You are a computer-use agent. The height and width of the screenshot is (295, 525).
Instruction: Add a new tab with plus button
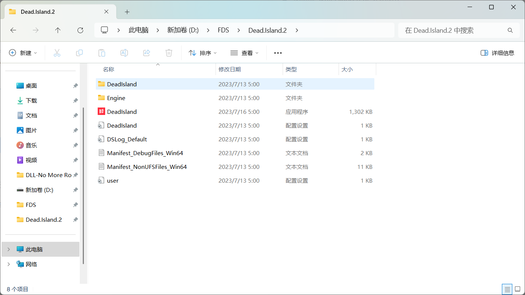127,12
